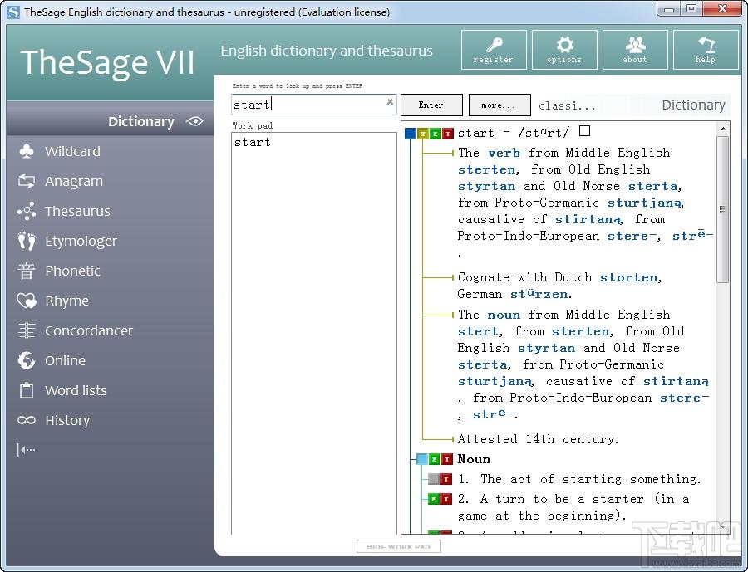The width and height of the screenshot is (748, 572).
Task: Click the definition scrollbar up arrow
Action: 723,129
